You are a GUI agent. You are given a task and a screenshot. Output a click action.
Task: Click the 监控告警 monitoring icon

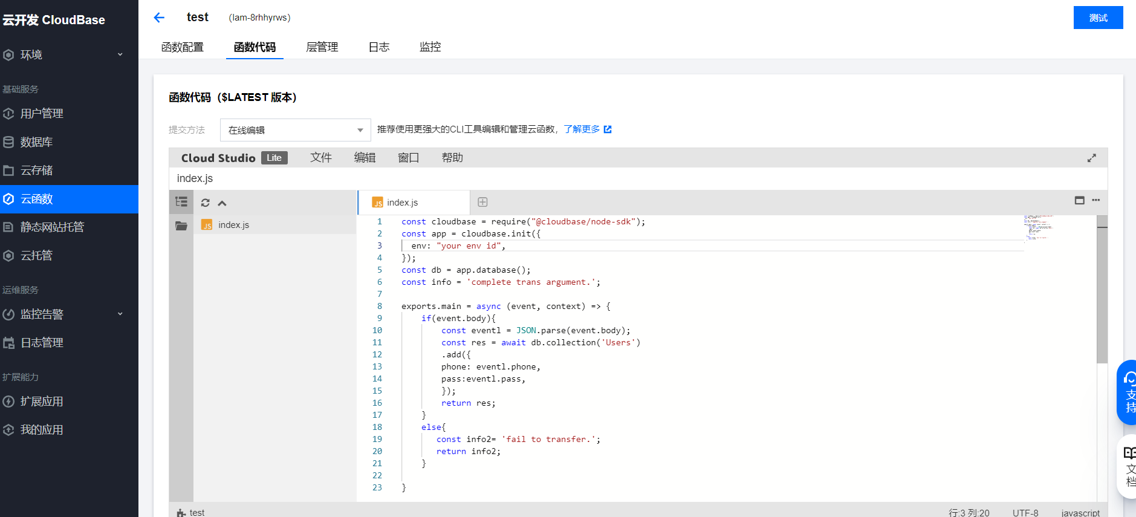click(x=8, y=314)
